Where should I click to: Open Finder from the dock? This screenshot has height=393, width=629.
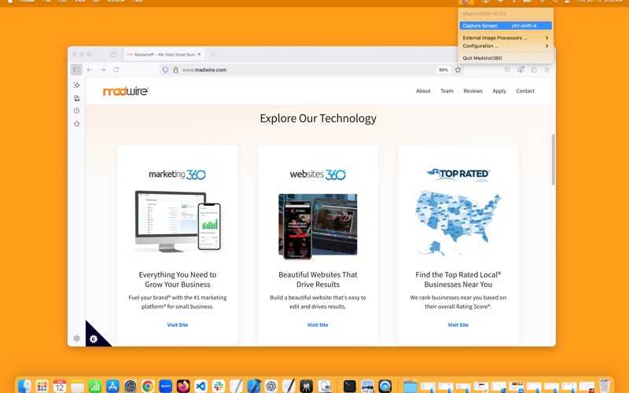tap(25, 386)
